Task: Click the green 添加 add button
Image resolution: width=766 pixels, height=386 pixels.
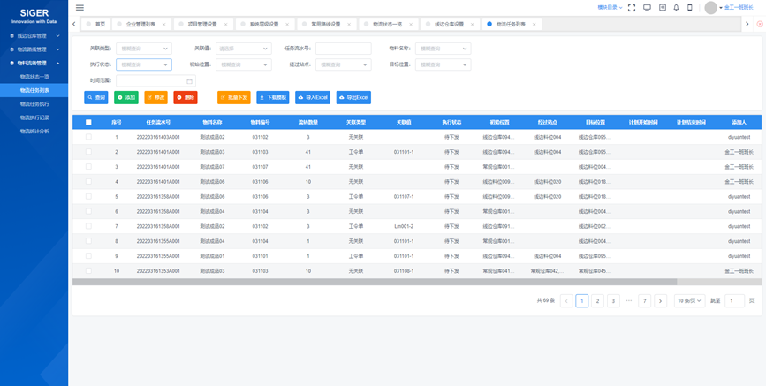Action: click(x=126, y=98)
